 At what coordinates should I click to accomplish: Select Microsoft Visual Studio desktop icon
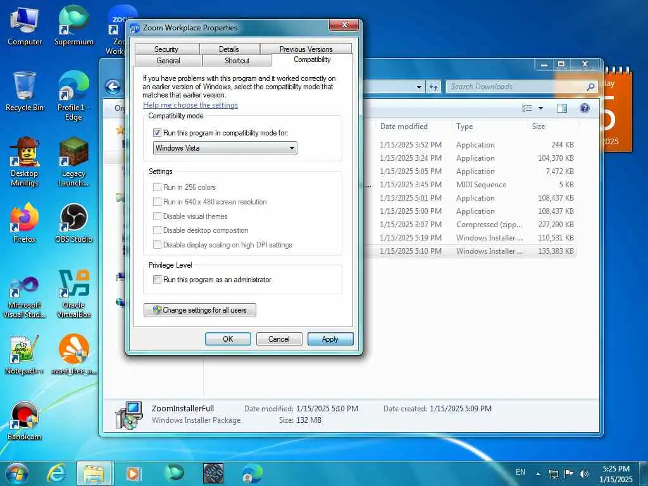[x=25, y=297]
